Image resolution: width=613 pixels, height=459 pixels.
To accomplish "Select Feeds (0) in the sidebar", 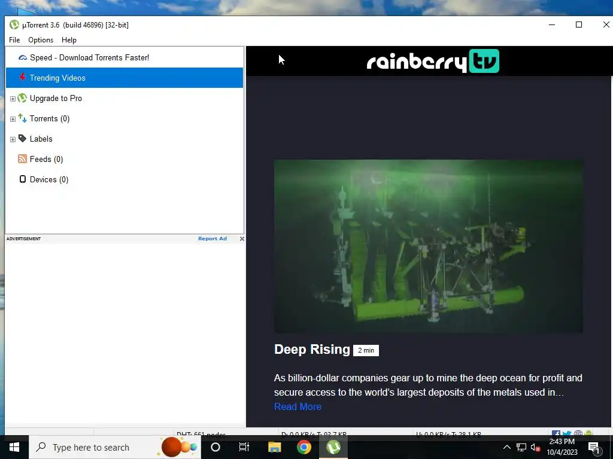I will pos(46,159).
